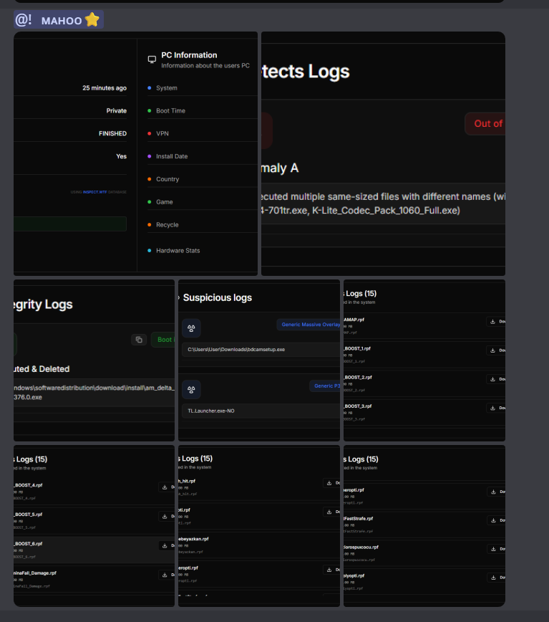Click the ninaFall_Damage.rpf file name
Image resolution: width=549 pixels, height=622 pixels.
click(35, 573)
